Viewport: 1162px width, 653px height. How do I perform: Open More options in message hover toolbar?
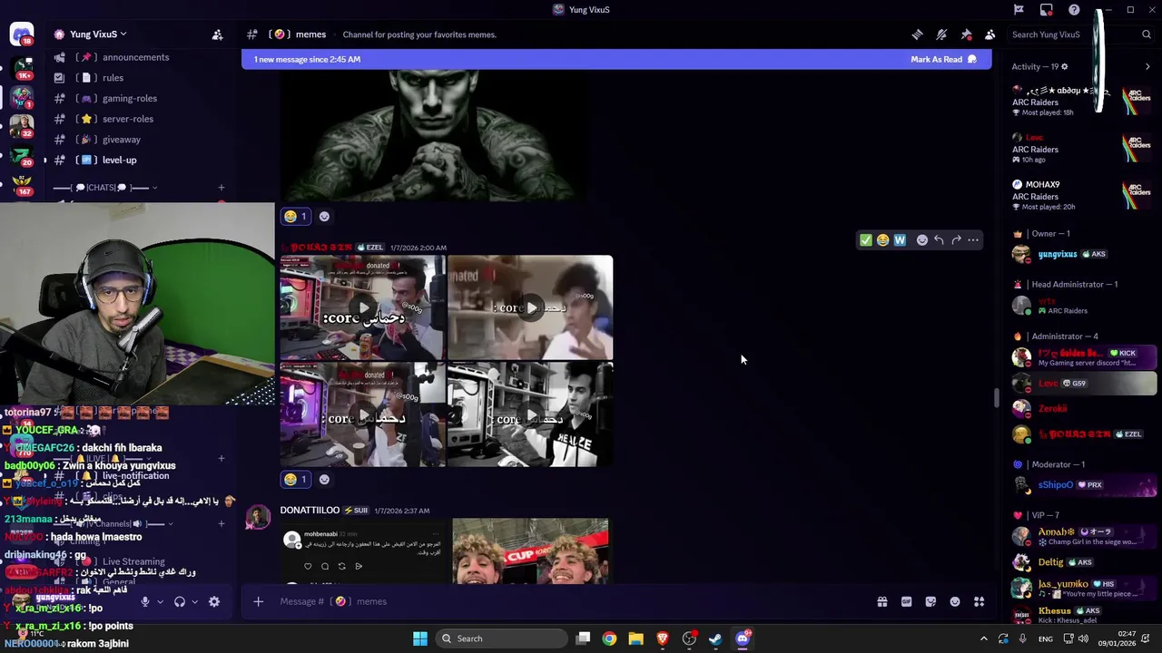pos(973,240)
